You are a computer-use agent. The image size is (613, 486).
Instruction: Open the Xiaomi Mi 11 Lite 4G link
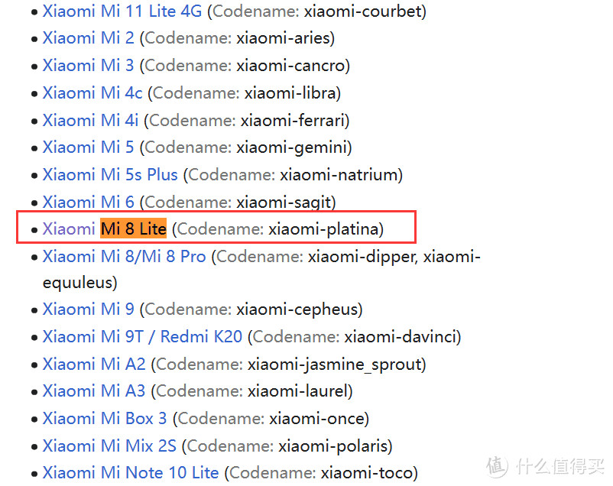(122, 11)
